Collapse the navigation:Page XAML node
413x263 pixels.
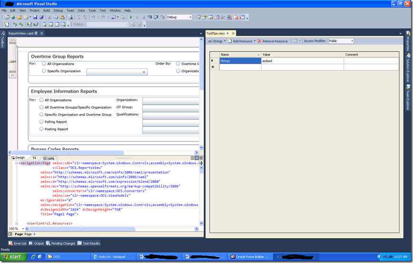[x=17, y=163]
